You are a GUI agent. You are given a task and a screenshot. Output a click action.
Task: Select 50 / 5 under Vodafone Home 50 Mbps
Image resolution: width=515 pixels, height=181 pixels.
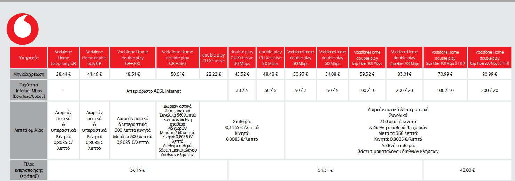click(333, 90)
